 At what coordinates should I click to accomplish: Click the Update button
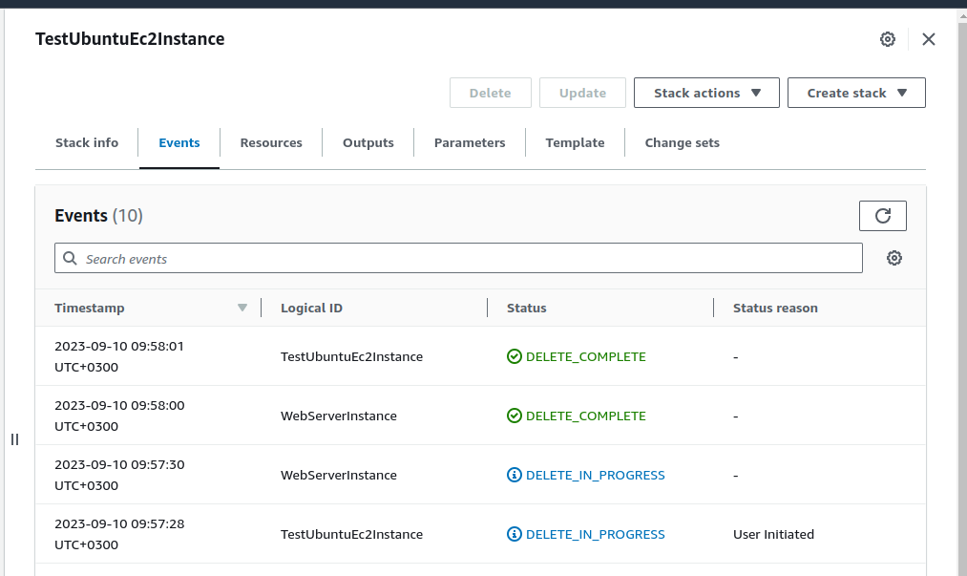click(x=583, y=93)
